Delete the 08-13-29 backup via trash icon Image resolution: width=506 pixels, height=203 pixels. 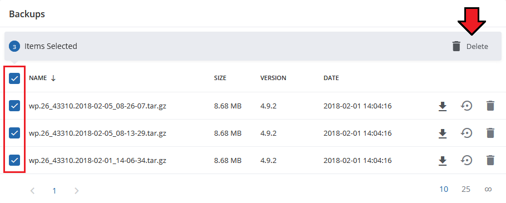[x=490, y=133]
